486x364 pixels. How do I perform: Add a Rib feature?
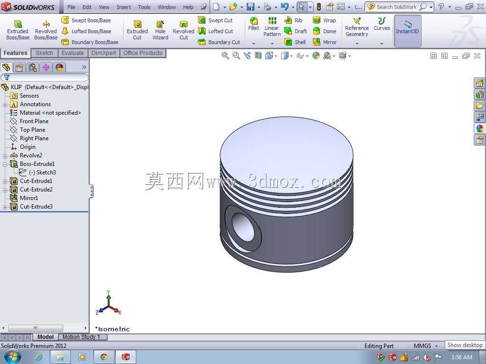tap(293, 20)
